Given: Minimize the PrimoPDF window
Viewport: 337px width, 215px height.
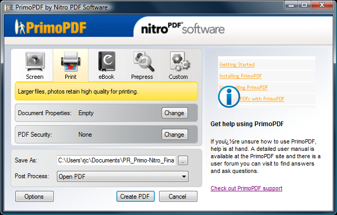Looking at the screenshot, I should pos(291,5).
